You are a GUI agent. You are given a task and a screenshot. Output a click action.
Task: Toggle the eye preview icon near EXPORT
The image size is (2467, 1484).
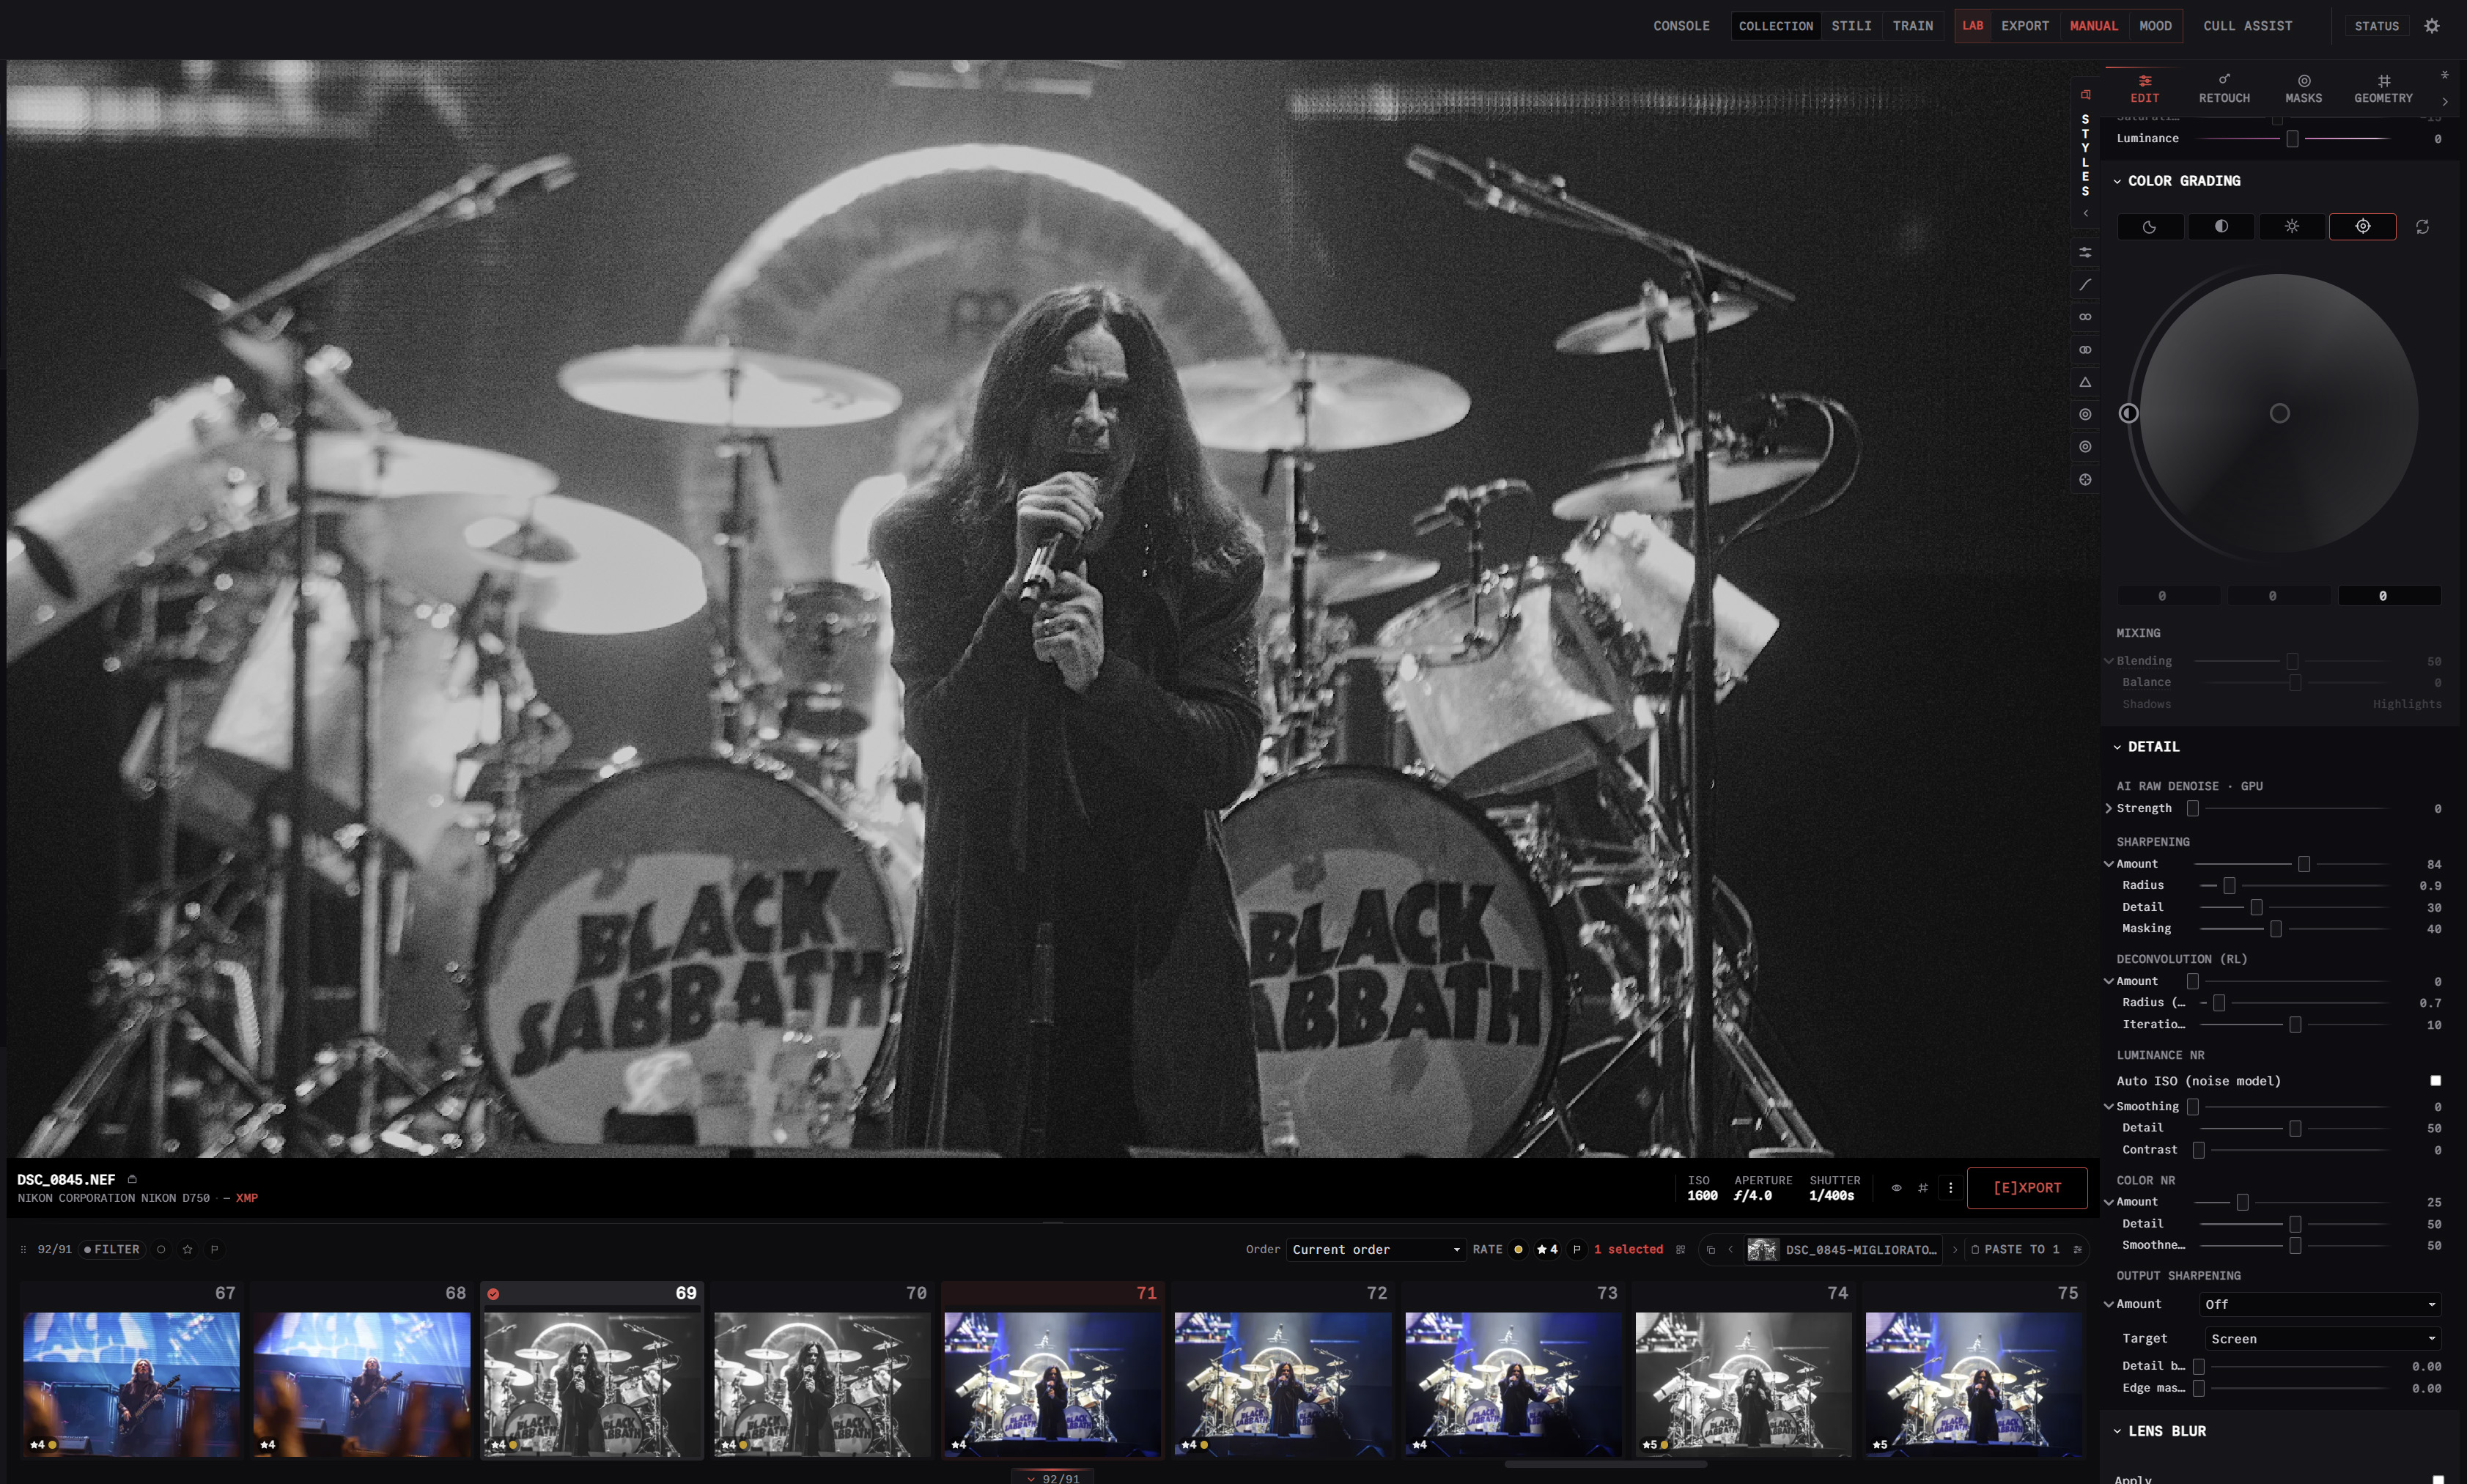(1896, 1188)
